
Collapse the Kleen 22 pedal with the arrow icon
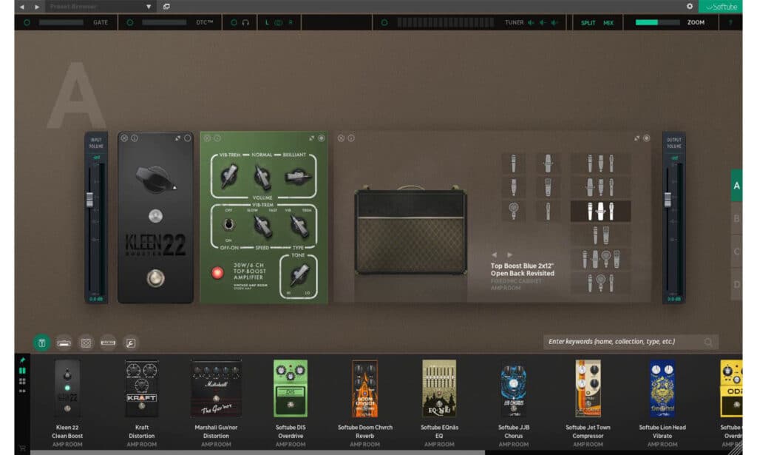(x=177, y=138)
